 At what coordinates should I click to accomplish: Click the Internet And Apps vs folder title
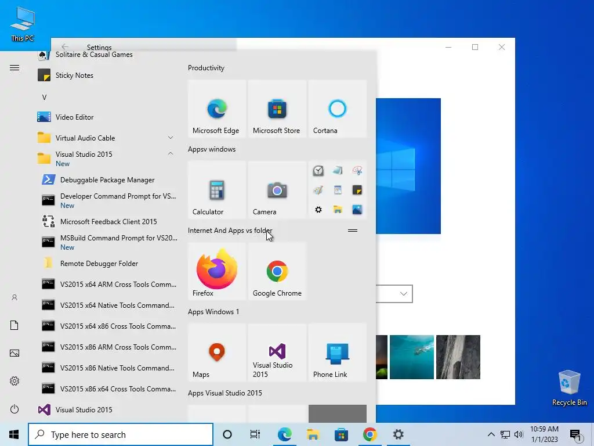pos(230,230)
